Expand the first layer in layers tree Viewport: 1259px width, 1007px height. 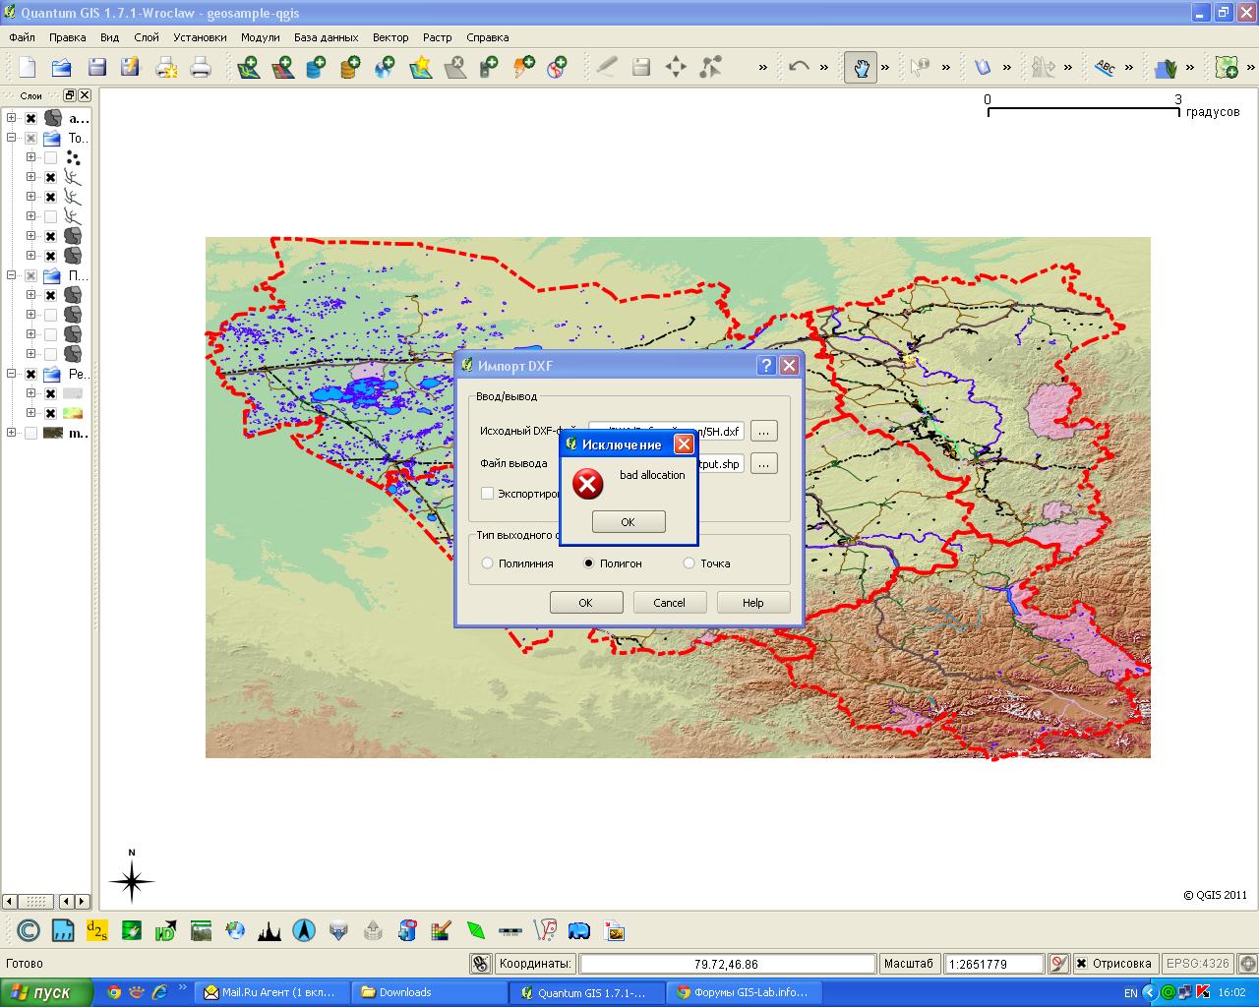(11, 118)
